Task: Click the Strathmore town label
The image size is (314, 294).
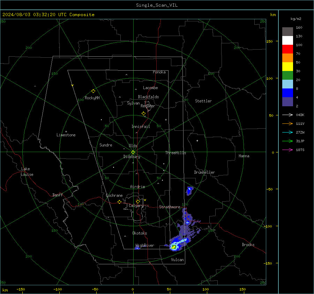Action: [170, 207]
